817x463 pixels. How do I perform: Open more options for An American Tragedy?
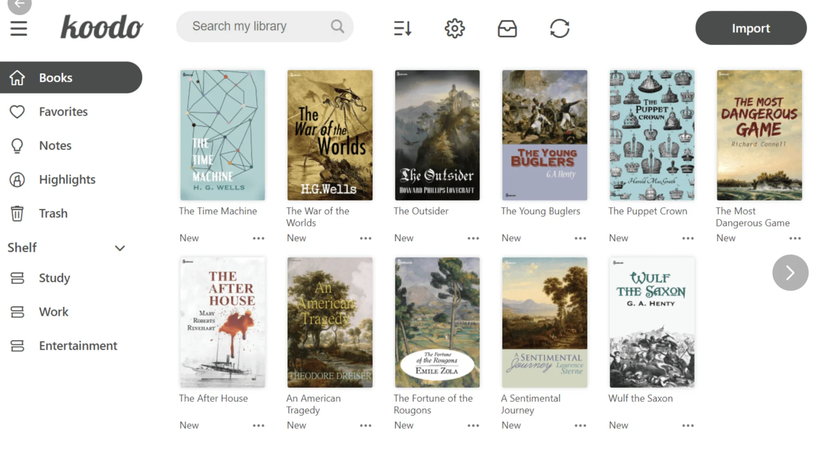pyautogui.click(x=366, y=426)
